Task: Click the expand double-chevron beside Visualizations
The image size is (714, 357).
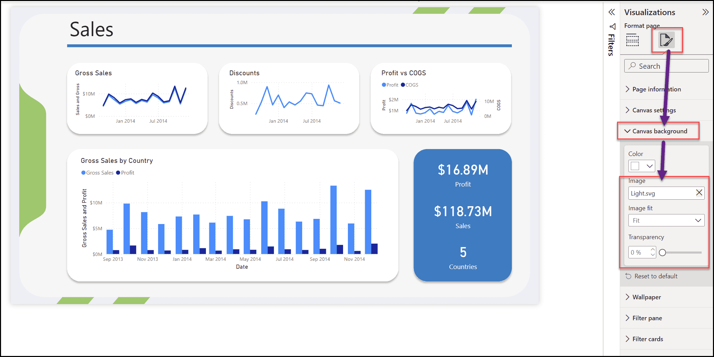Action: 705,12
